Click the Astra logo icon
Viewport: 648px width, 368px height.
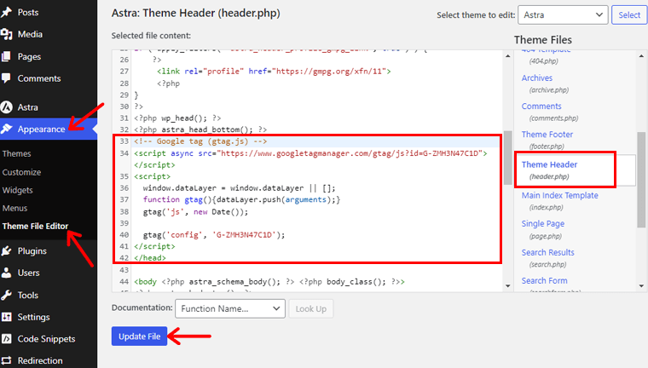coord(7,107)
